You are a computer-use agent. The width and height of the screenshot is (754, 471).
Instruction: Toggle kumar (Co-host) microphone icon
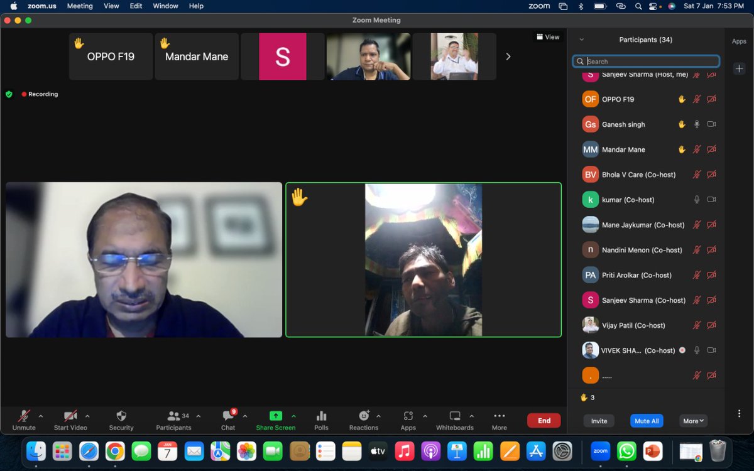[x=697, y=200]
